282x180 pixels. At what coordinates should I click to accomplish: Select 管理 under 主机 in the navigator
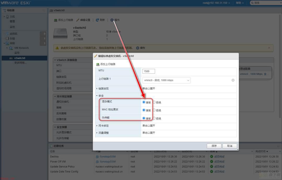tap(12, 21)
